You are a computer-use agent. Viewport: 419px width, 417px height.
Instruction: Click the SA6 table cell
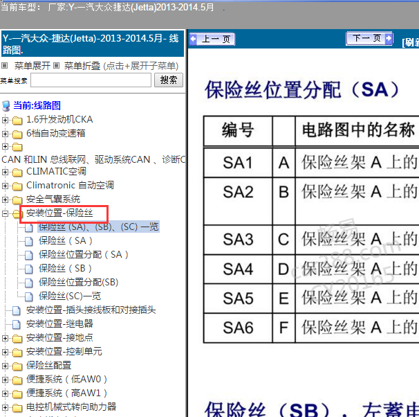tap(238, 328)
